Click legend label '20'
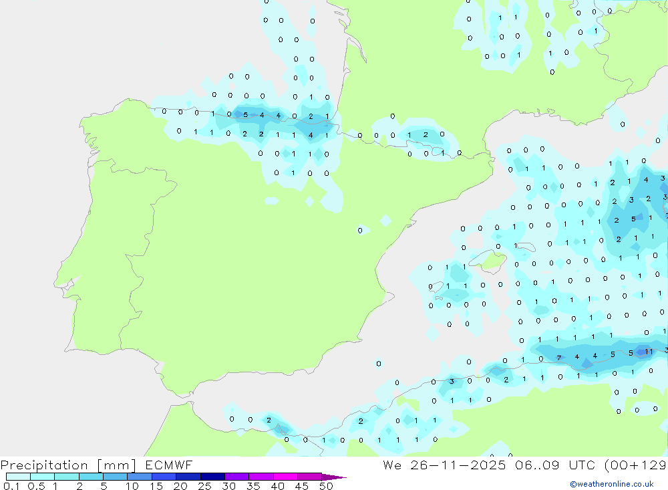Screen dimensions: 668x490 click(180, 486)
